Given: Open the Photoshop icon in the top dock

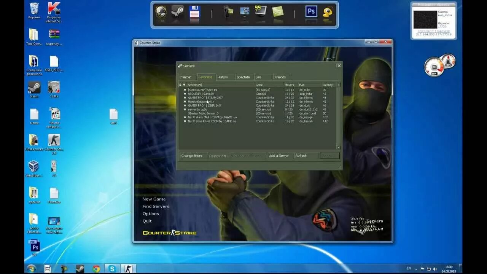Looking at the screenshot, I should pyautogui.click(x=311, y=12).
